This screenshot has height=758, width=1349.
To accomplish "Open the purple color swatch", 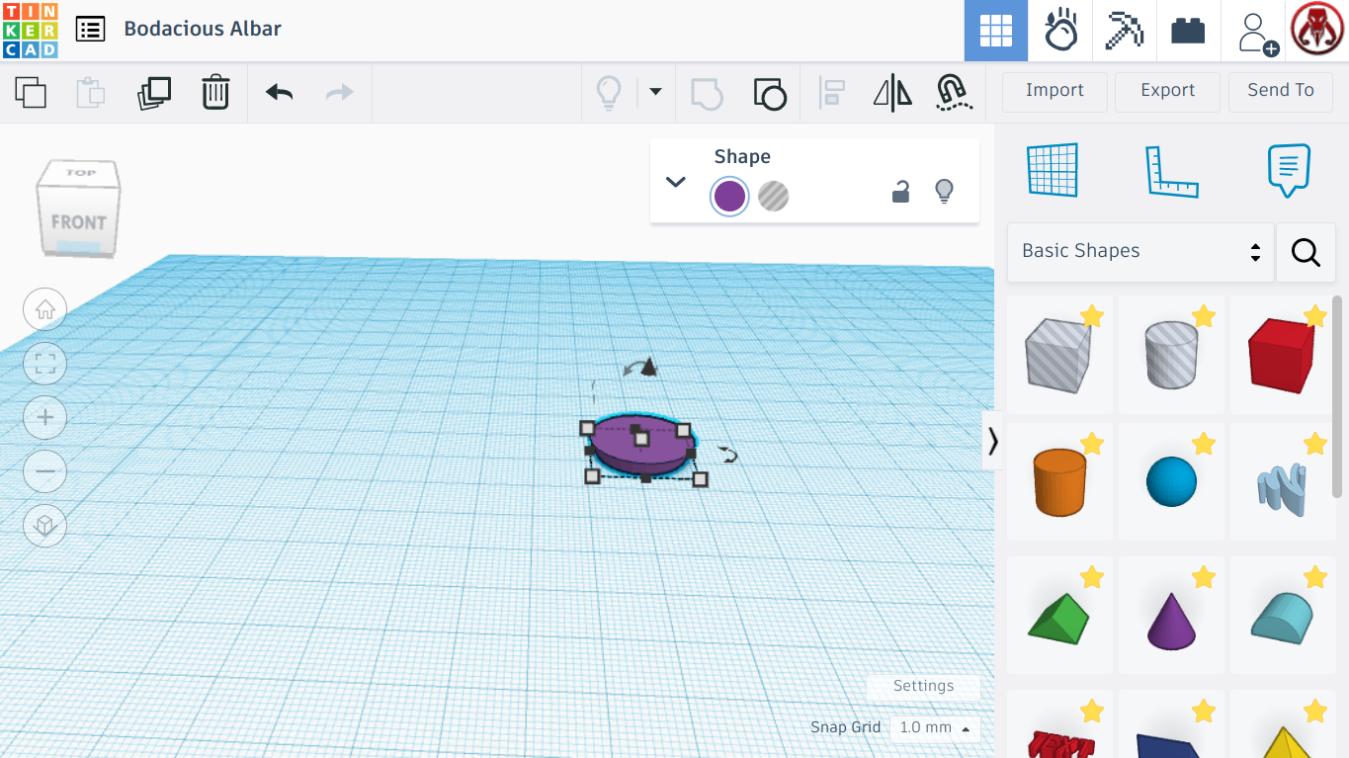I will click(729, 196).
